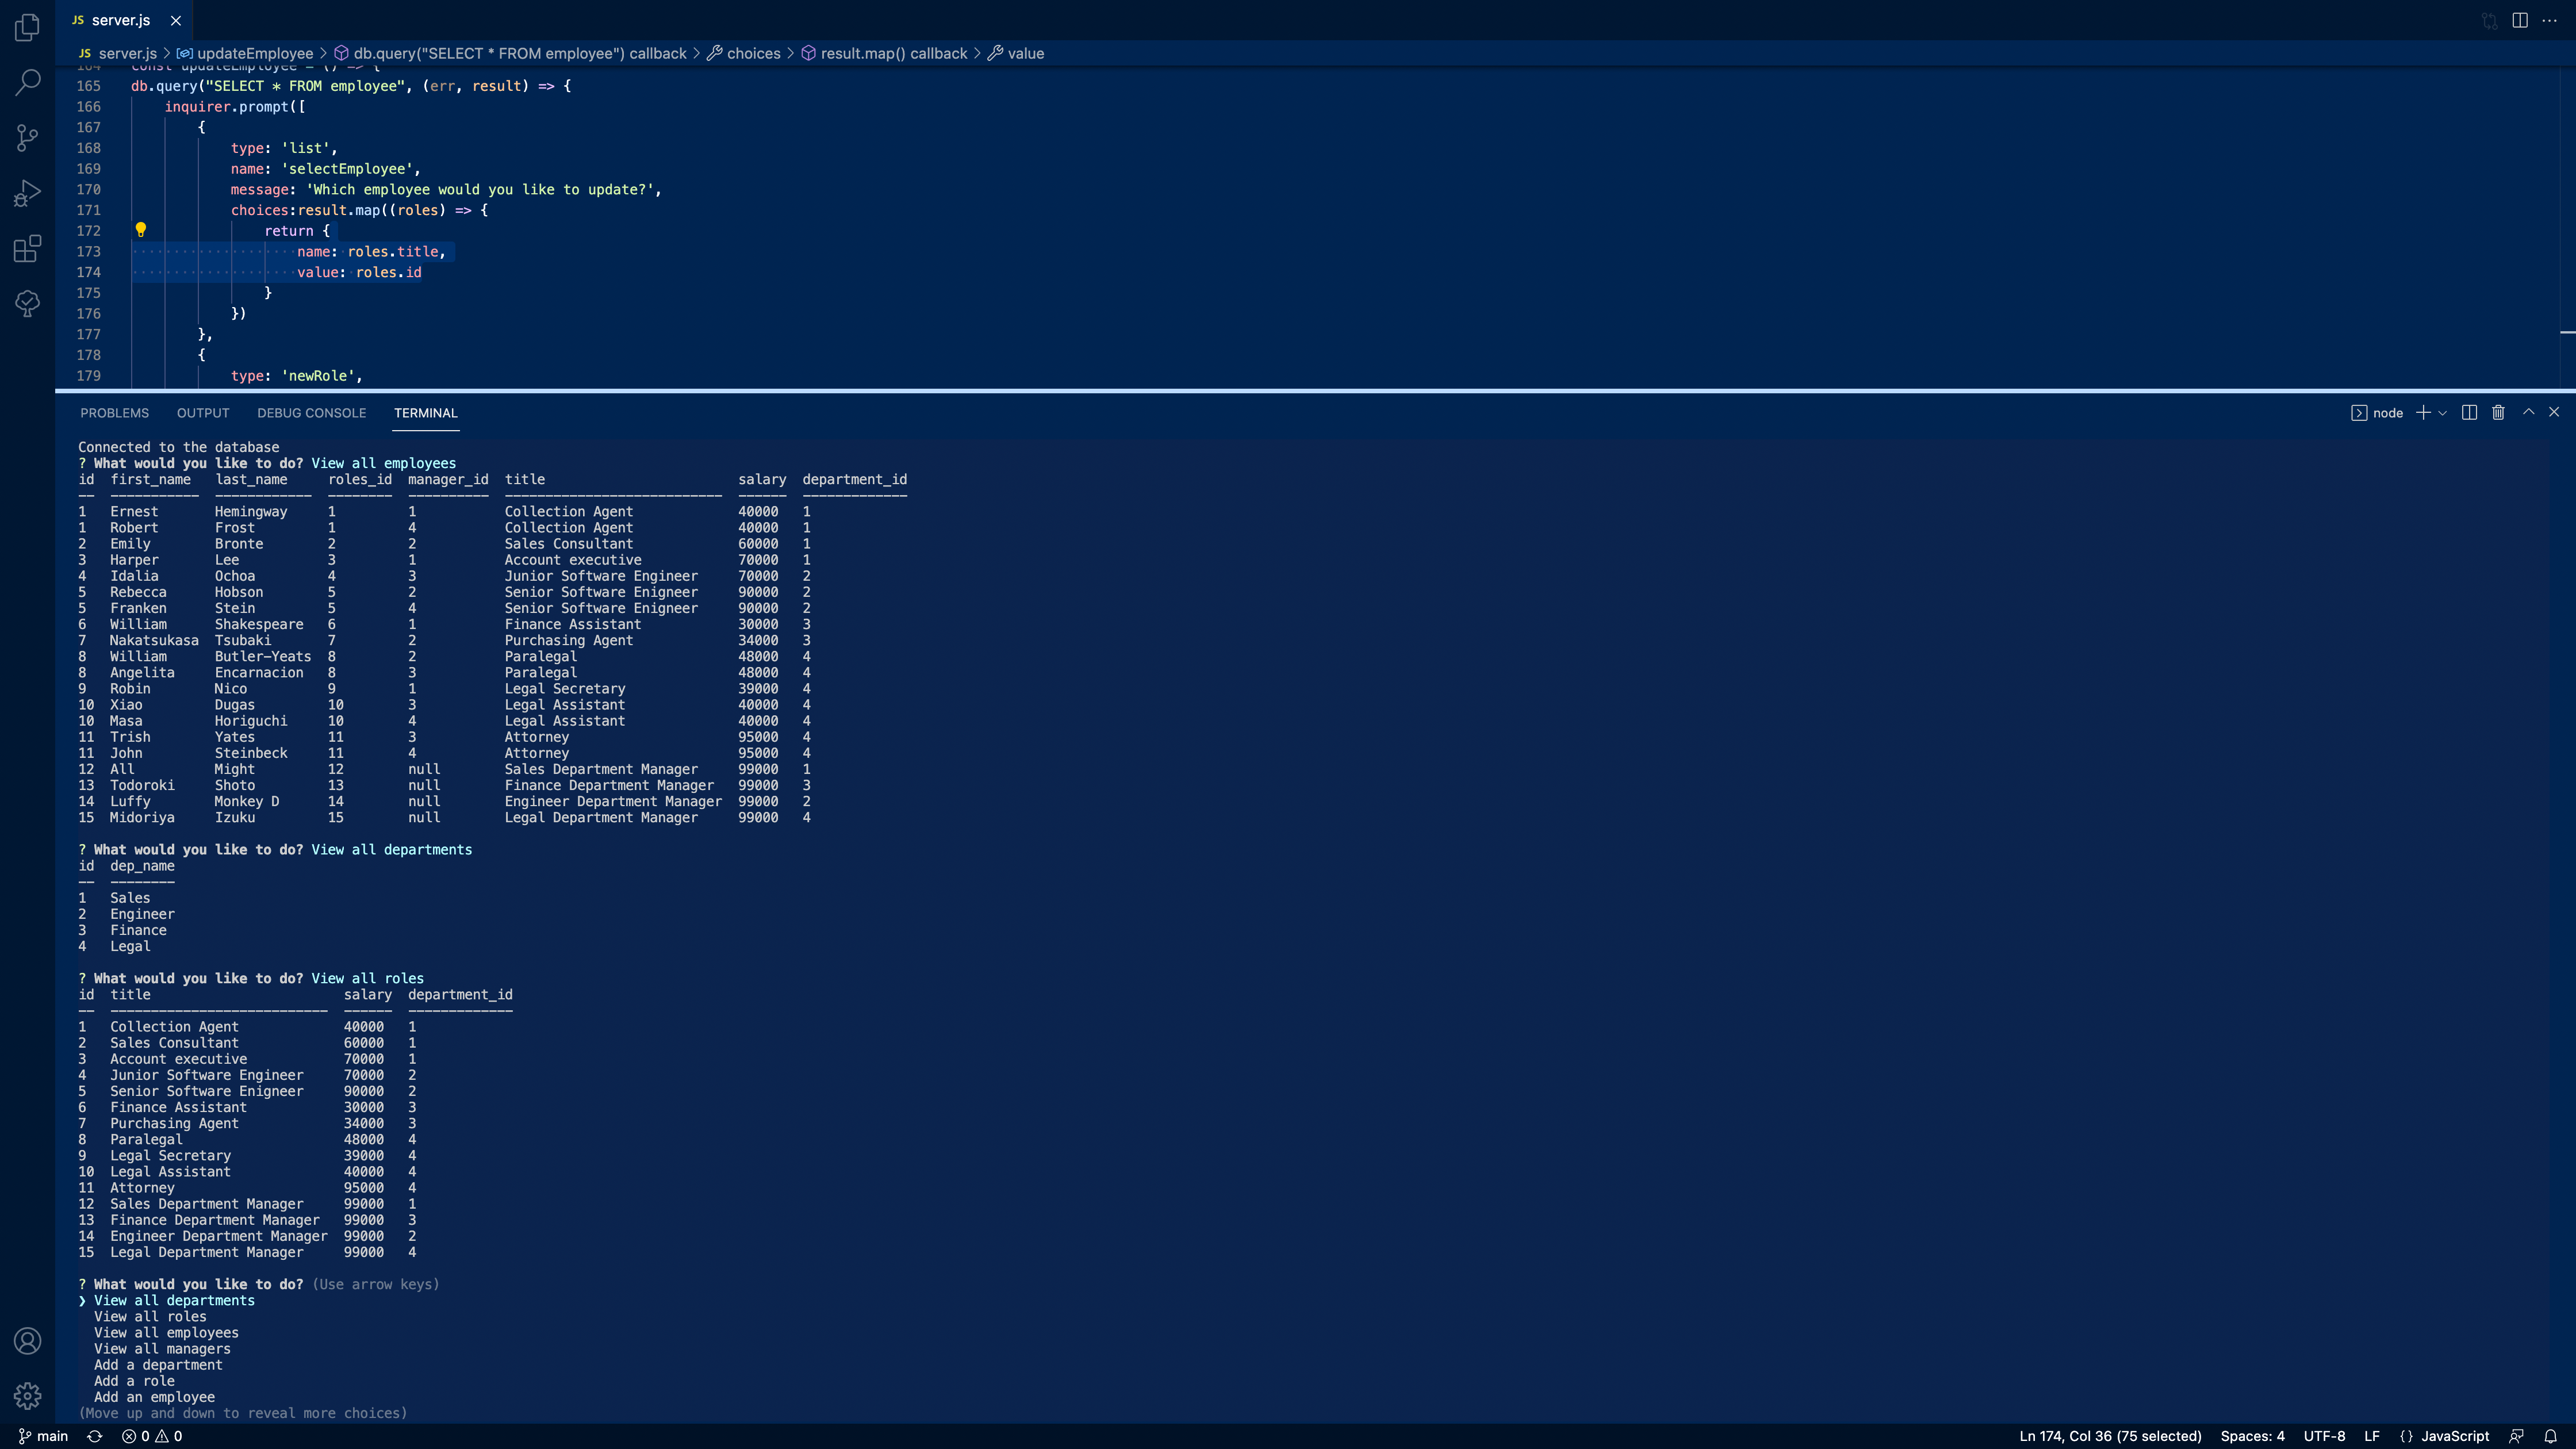Open errors and warnings count in status bar
The image size is (2576, 1449).
point(152,1436)
